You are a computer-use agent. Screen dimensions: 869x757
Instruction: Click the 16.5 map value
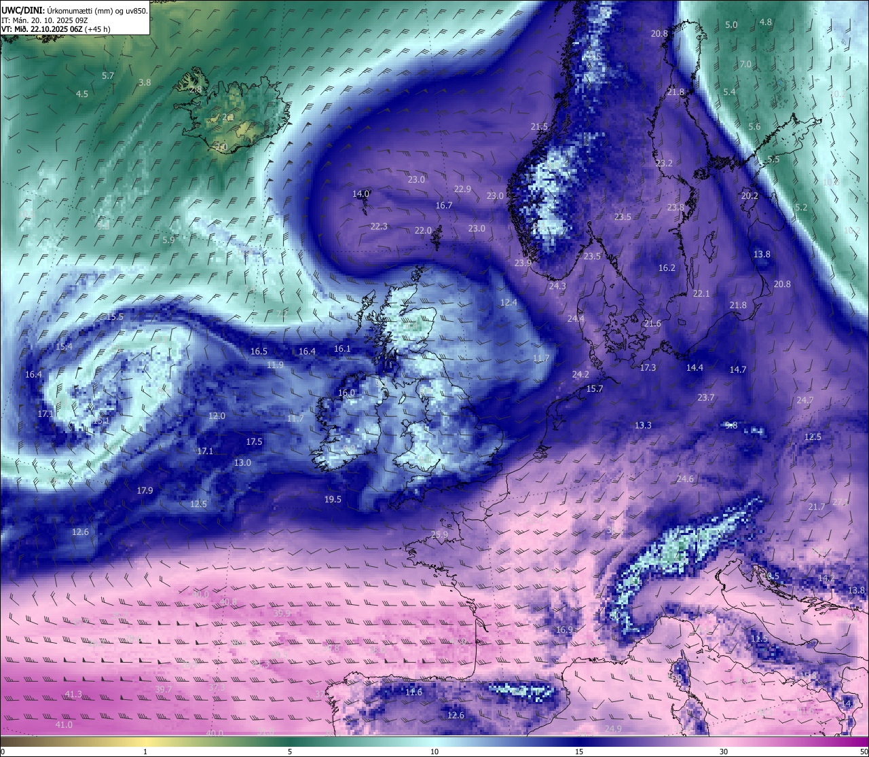click(259, 351)
